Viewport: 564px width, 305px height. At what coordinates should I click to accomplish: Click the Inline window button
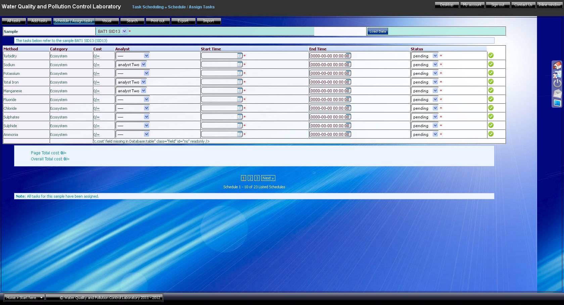550,5
